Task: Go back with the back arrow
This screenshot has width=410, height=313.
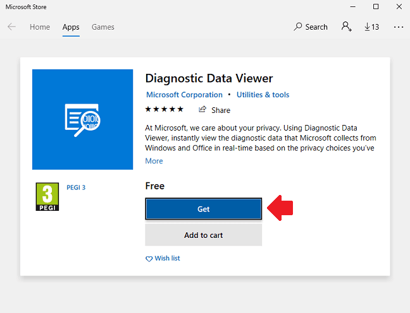Action: click(x=11, y=27)
